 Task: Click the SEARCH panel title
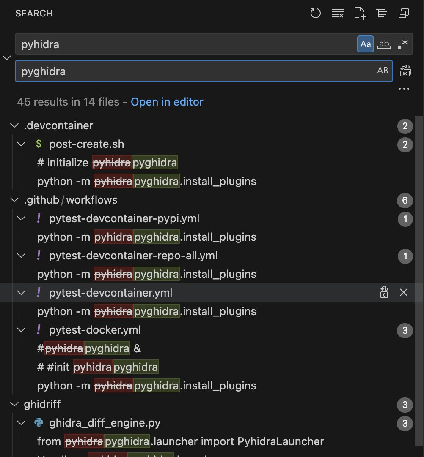pos(34,13)
